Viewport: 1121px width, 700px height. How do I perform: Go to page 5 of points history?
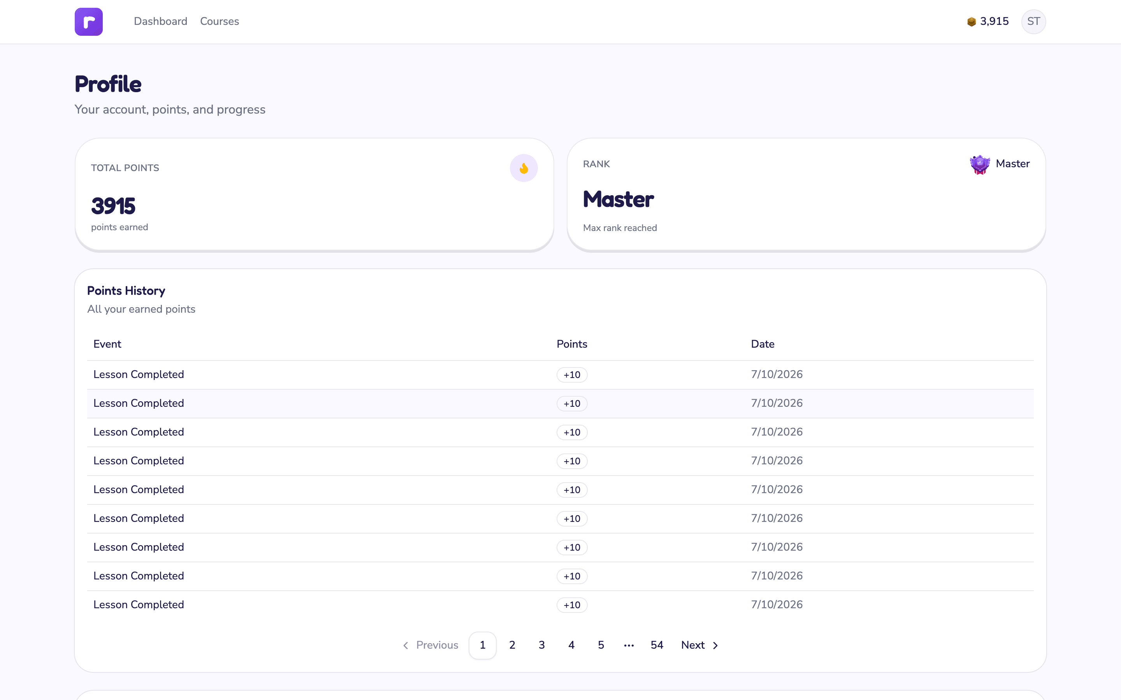point(601,645)
